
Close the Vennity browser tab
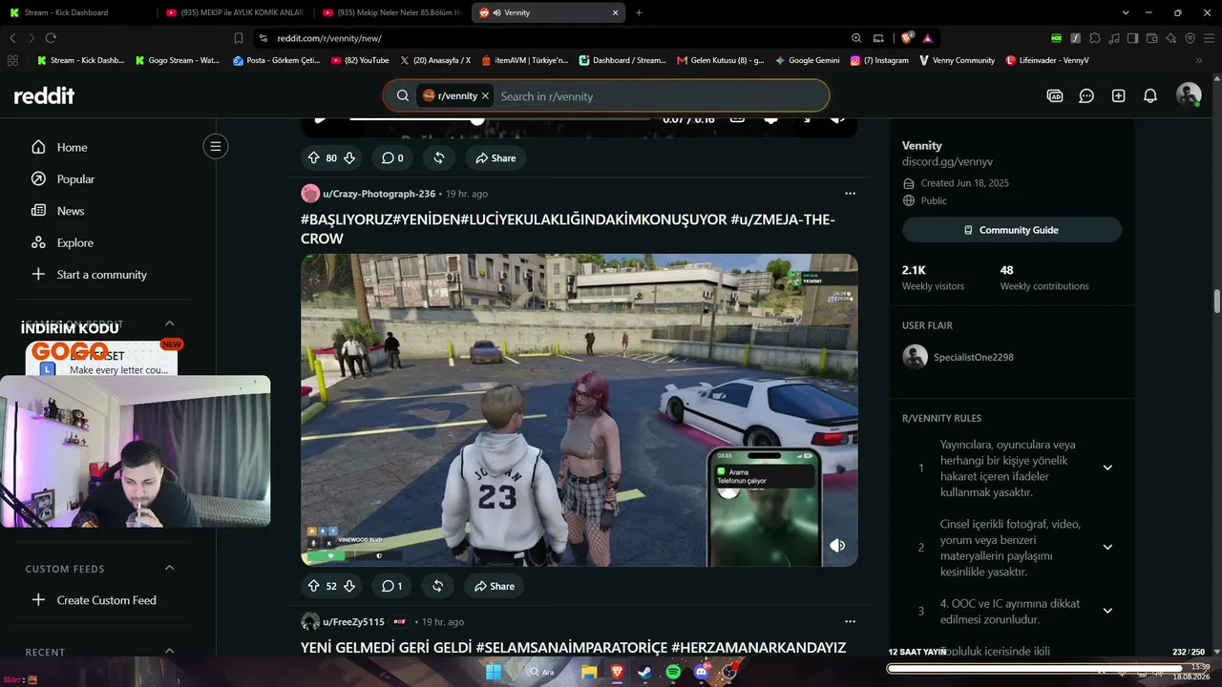pos(616,12)
